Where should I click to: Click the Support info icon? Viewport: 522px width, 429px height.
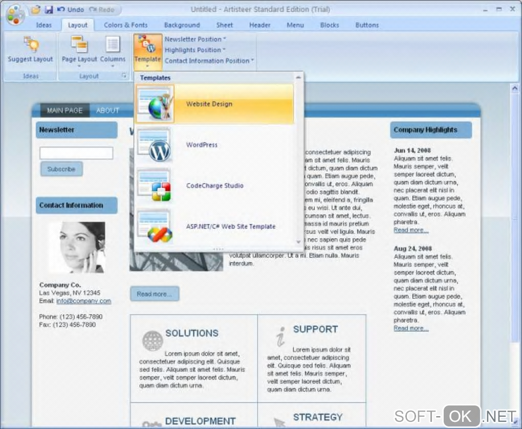(280, 336)
